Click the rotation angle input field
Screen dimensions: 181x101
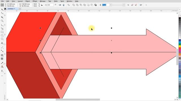click(x=50, y=5)
